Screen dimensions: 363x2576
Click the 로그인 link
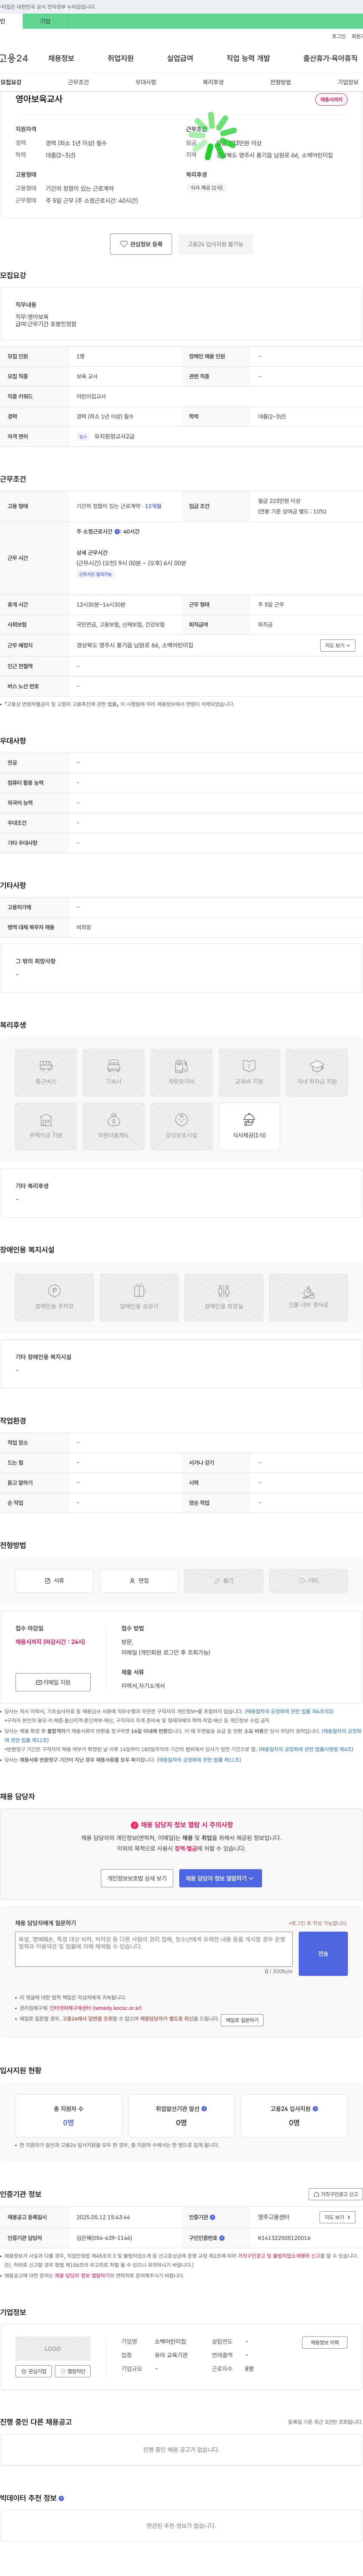(339, 36)
